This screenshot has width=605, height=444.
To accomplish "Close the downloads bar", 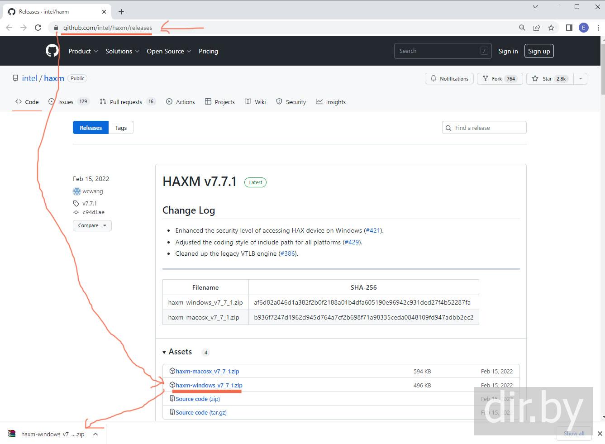I will [600, 434].
